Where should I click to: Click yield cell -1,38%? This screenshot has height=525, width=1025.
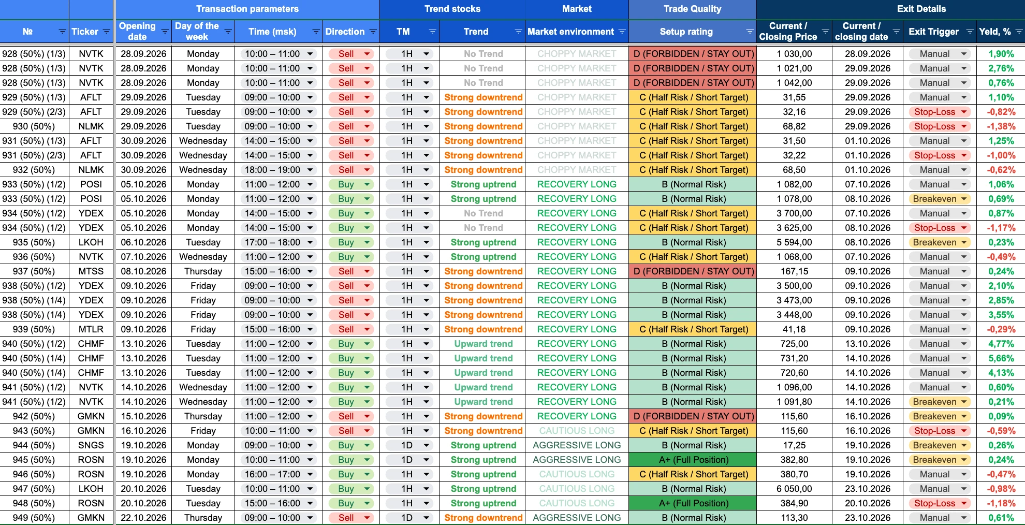[x=1001, y=126]
